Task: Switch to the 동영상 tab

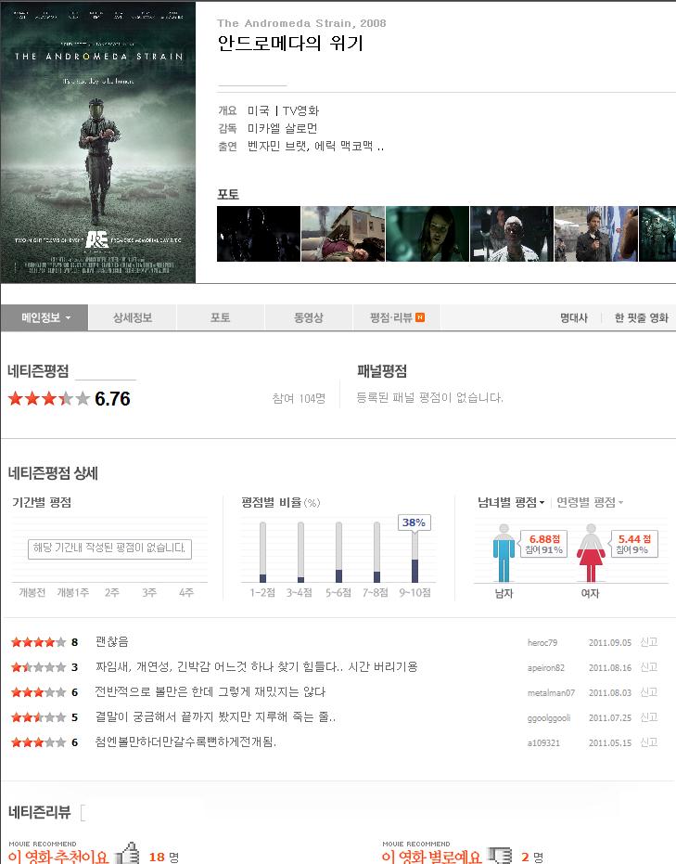Action: pyautogui.click(x=308, y=317)
